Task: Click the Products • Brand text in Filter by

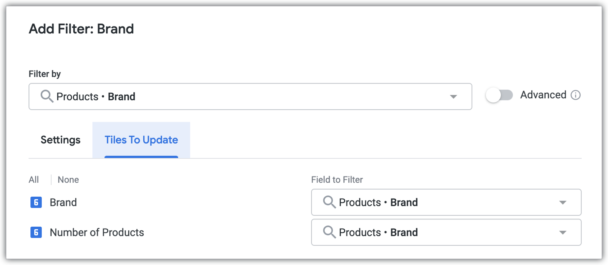Action: 96,96
